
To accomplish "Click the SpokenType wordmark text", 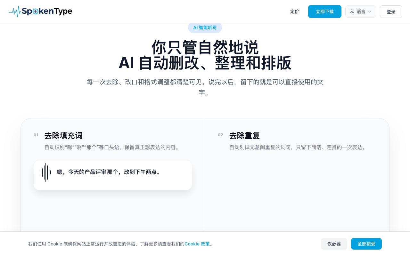I will 47,12.
